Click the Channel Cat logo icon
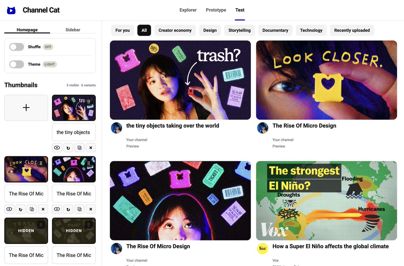Image resolution: width=404 pixels, height=266 pixels. point(11,10)
